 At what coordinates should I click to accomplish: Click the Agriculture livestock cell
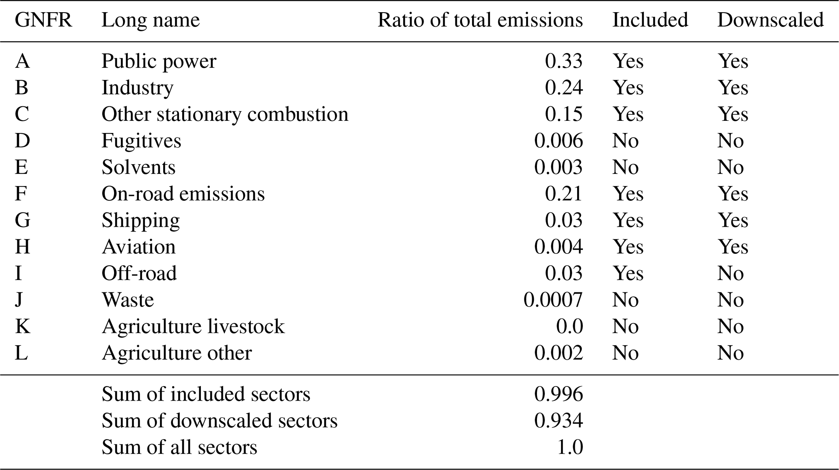(193, 326)
